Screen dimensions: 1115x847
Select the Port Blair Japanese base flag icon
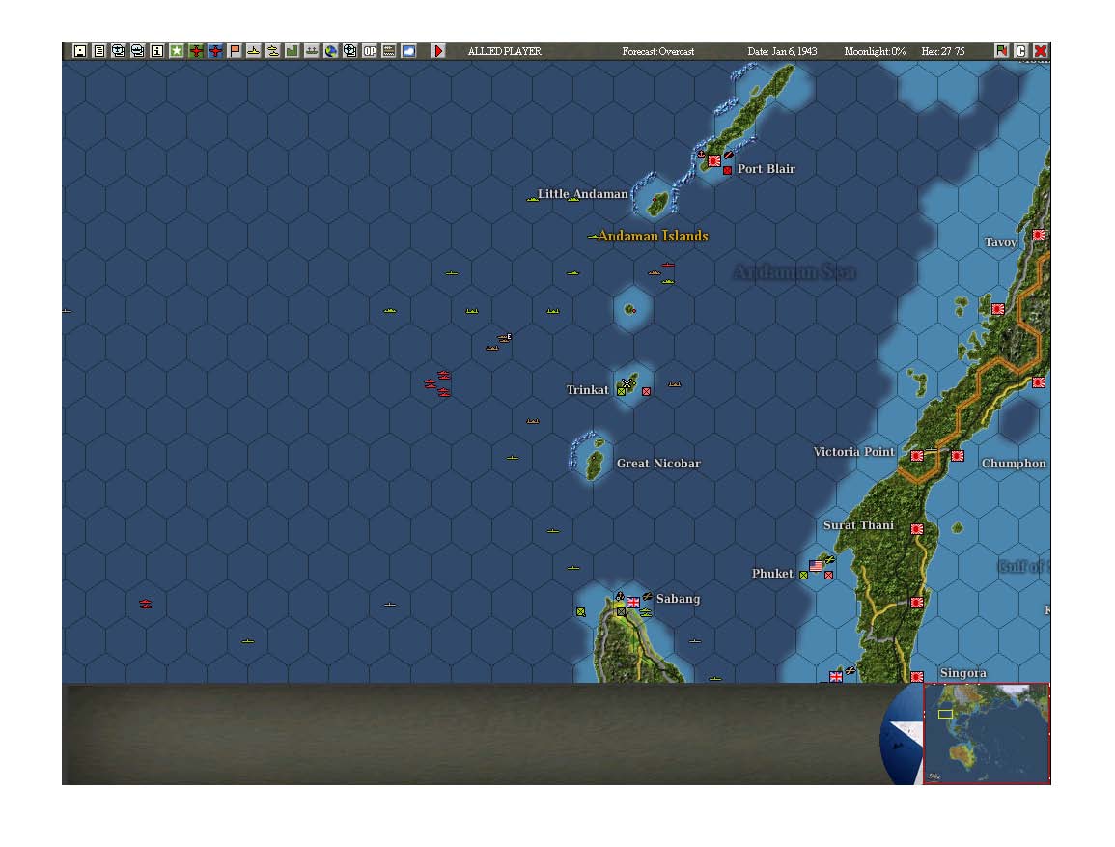[x=714, y=161]
